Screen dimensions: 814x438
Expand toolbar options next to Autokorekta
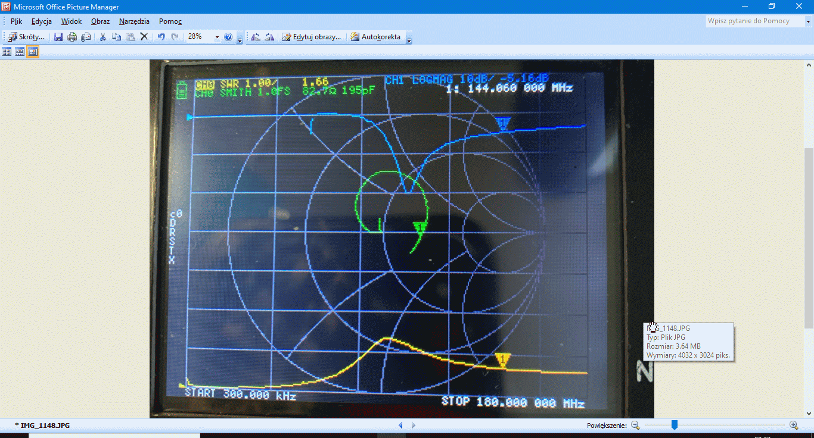(409, 39)
